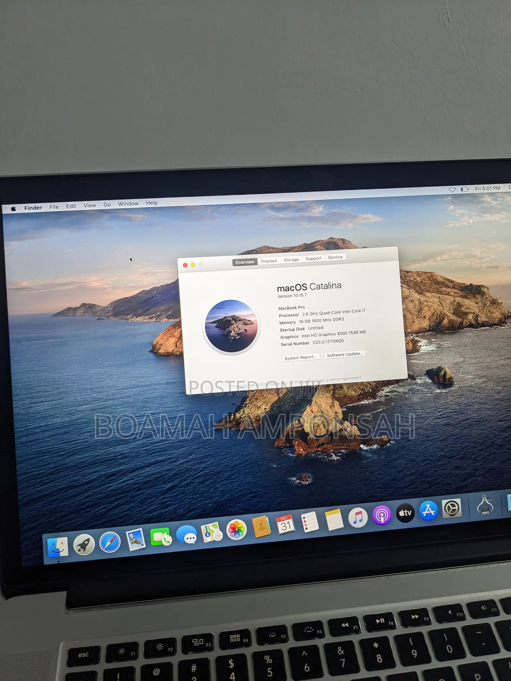
Task: Click serial number C02JL1ZYDKQ5 text
Action: (328, 341)
